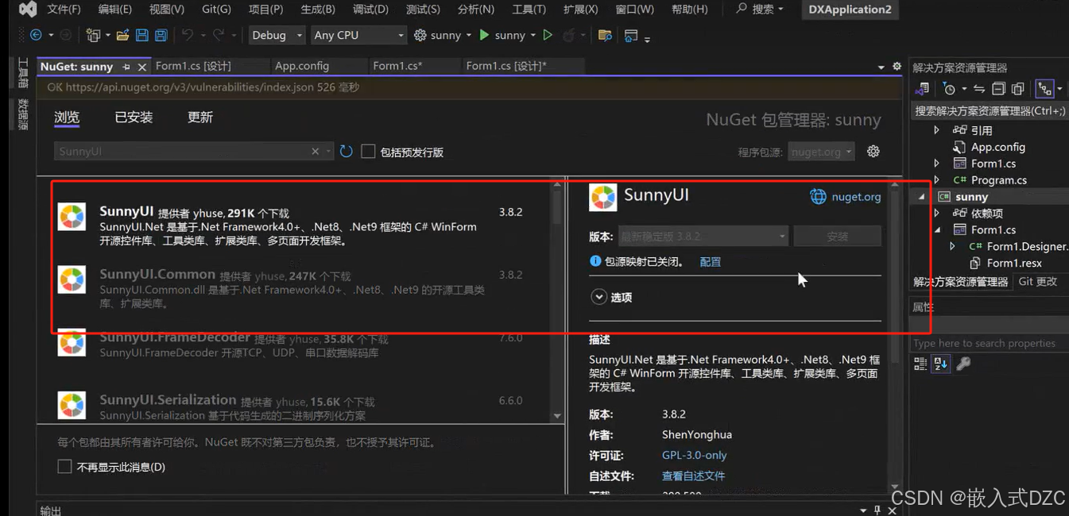The height and width of the screenshot is (516, 1069).
Task: Click the 搜索 box in title bar
Action: 760,9
